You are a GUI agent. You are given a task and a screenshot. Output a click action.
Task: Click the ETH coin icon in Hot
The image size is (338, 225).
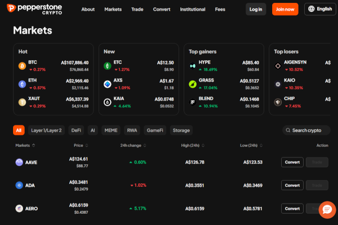coord(22,84)
